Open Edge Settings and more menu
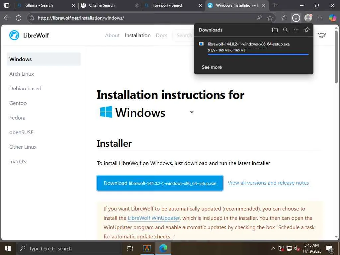The image size is (340, 255). coord(320,18)
